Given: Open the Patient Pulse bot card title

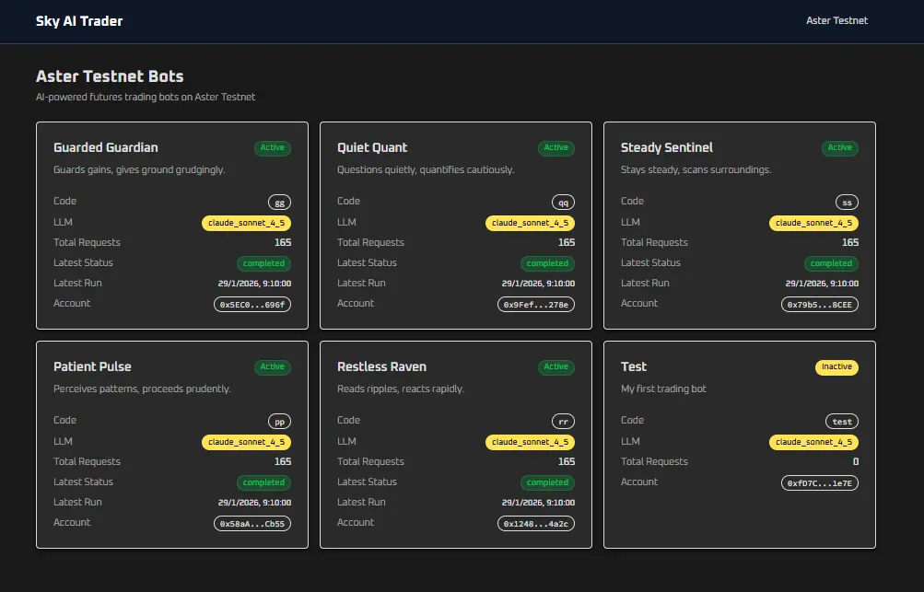Looking at the screenshot, I should (92, 366).
